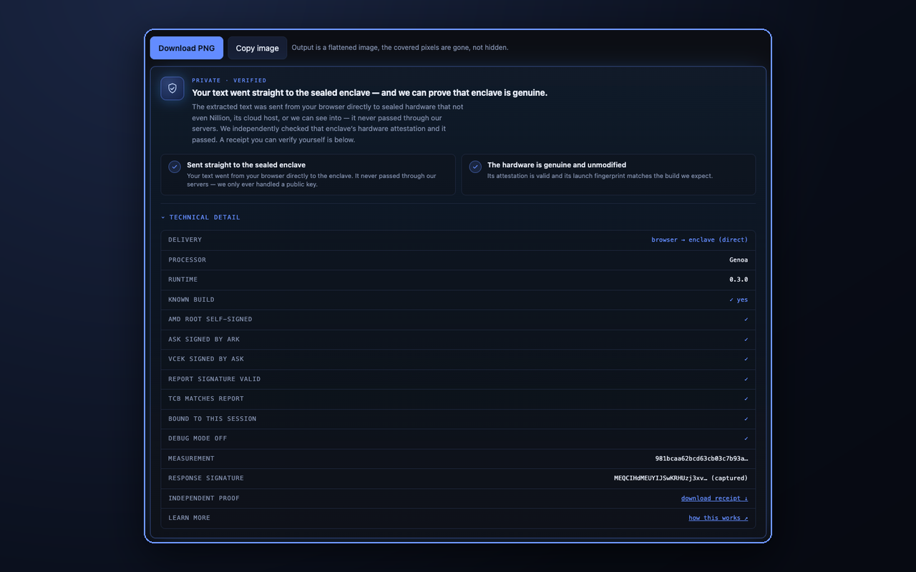The width and height of the screenshot is (916, 572).
Task: Click the Download PNG button
Action: 187,48
